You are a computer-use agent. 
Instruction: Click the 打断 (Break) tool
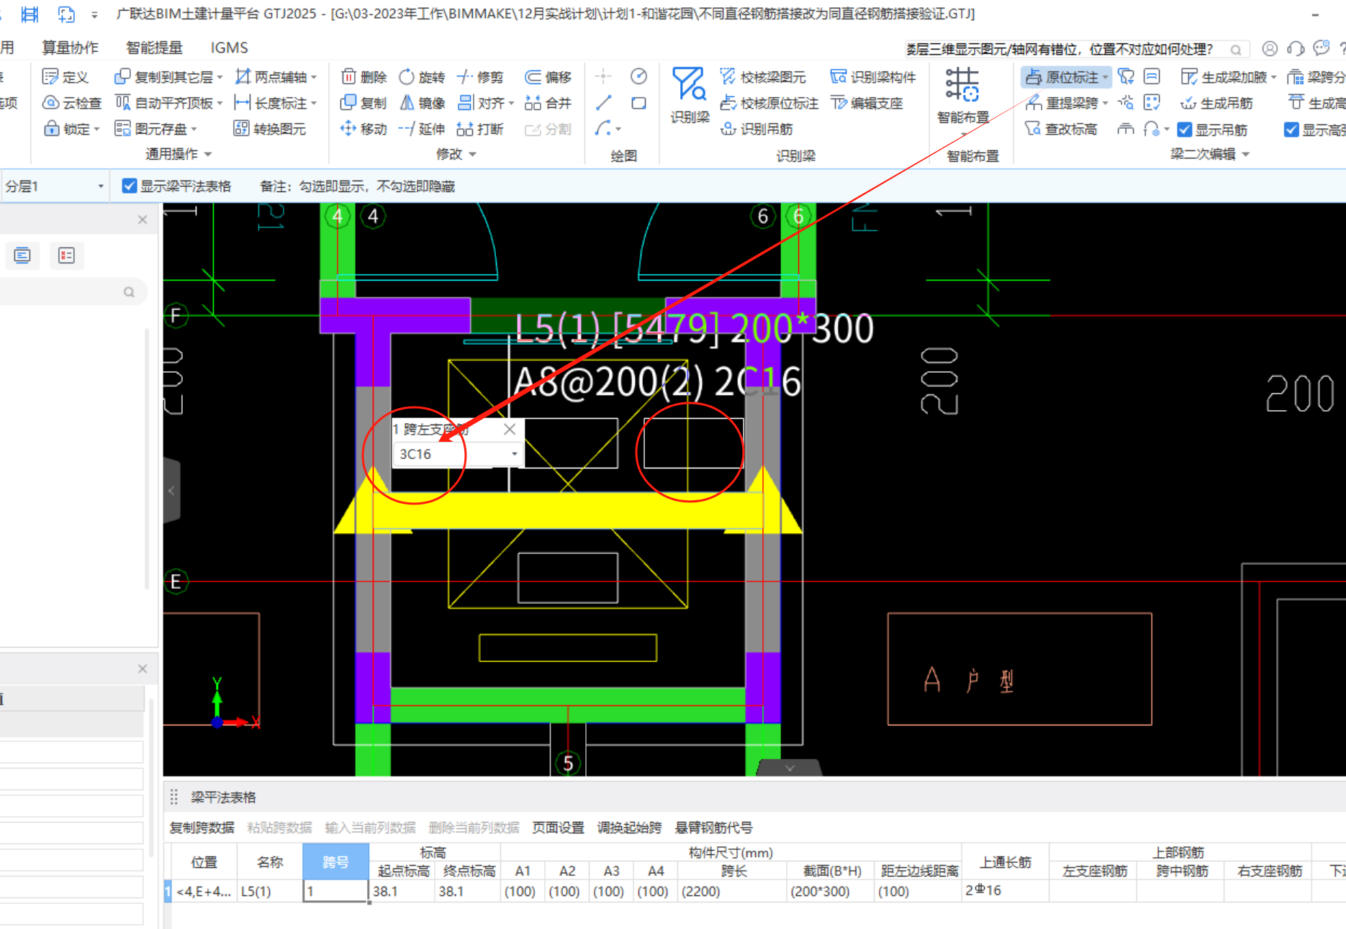click(481, 129)
